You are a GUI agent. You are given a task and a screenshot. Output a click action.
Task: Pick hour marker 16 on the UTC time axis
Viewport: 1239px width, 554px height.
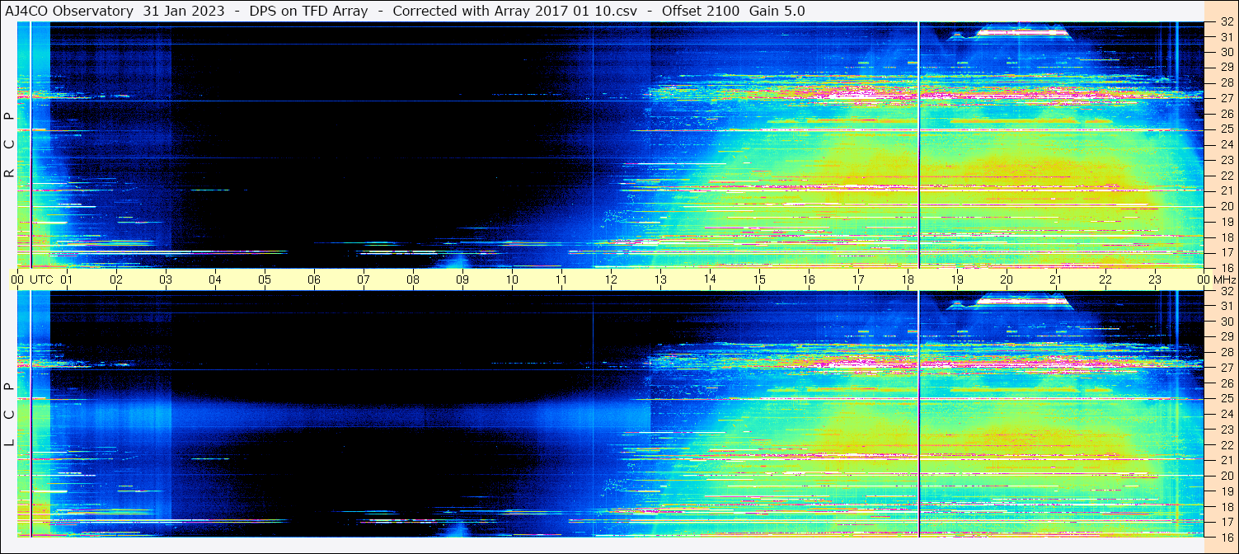pos(809,279)
